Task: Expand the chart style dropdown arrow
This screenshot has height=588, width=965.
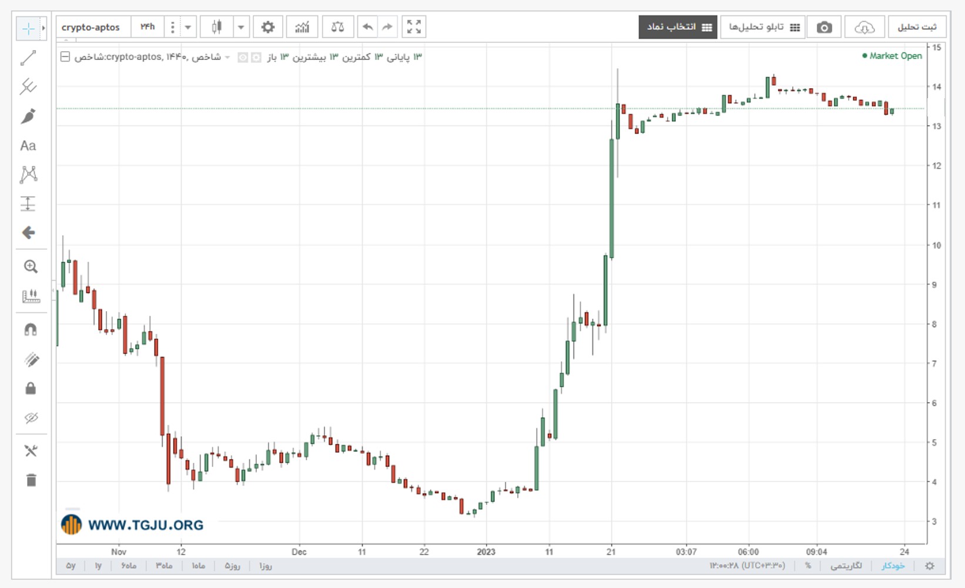Action: point(241,27)
